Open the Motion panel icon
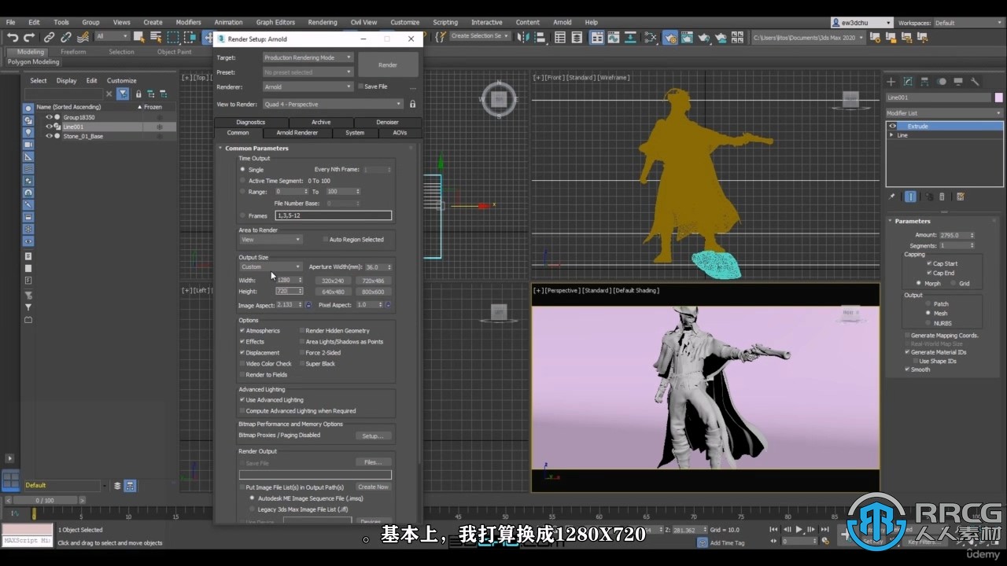The height and width of the screenshot is (566, 1007). point(942,81)
